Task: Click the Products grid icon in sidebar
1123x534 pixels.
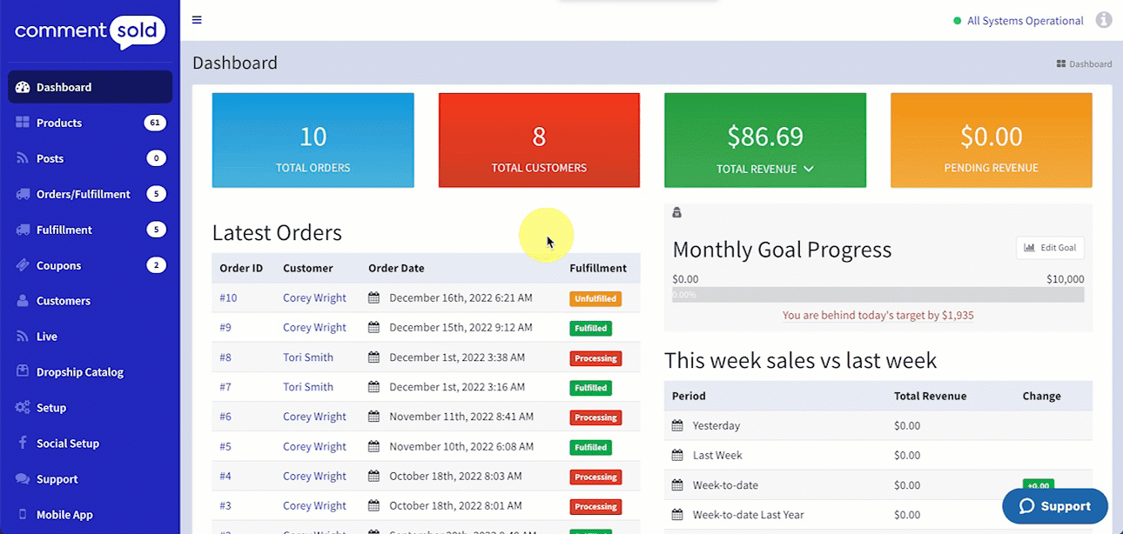Action: (x=23, y=123)
